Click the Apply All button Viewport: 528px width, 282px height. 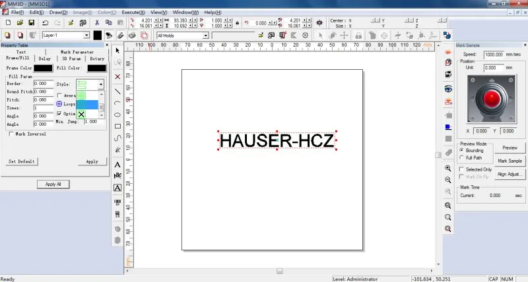point(53,184)
